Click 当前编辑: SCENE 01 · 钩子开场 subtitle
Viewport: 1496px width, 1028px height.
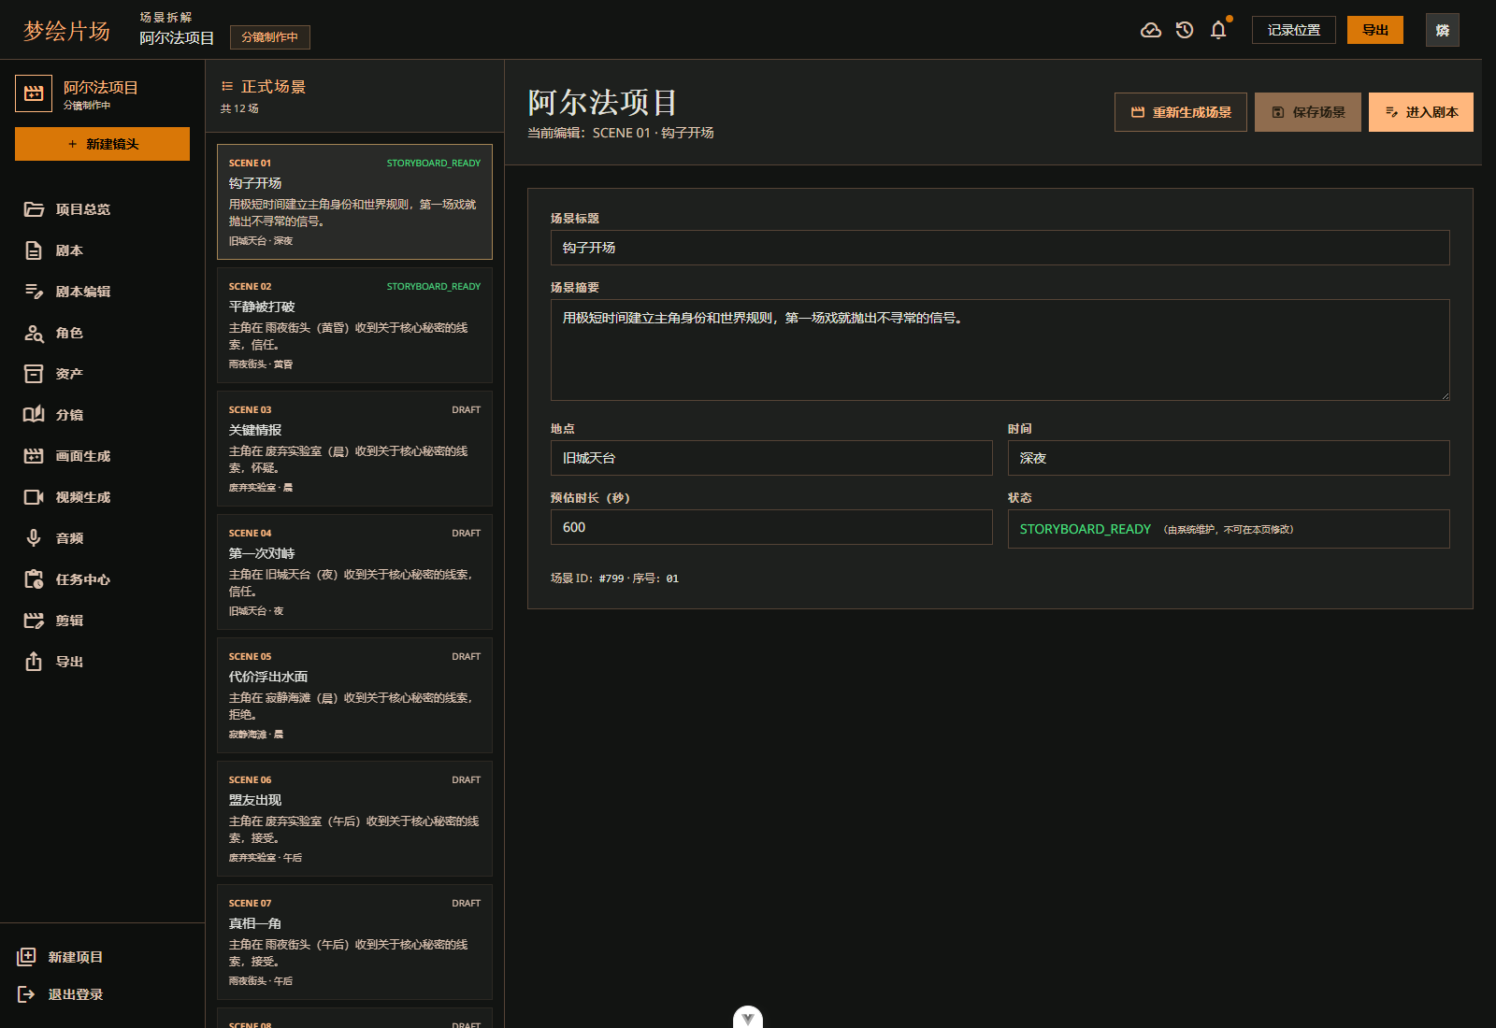point(621,133)
